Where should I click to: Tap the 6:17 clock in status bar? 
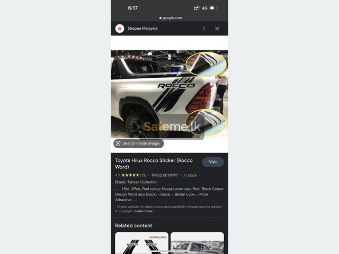pos(133,8)
